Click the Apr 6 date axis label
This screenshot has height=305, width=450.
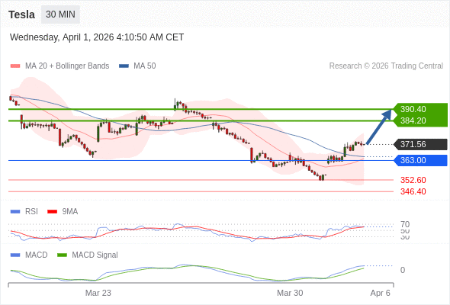click(381, 293)
